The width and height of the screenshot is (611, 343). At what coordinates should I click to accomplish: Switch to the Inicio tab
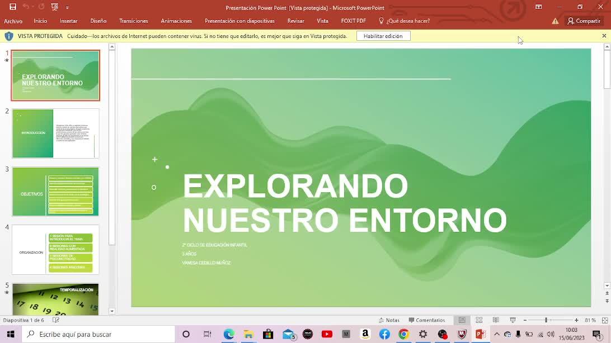[x=40, y=21]
